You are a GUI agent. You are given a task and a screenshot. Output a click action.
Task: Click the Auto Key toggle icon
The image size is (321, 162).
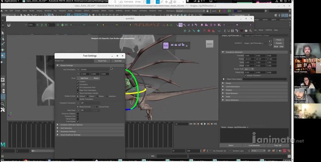284,151
